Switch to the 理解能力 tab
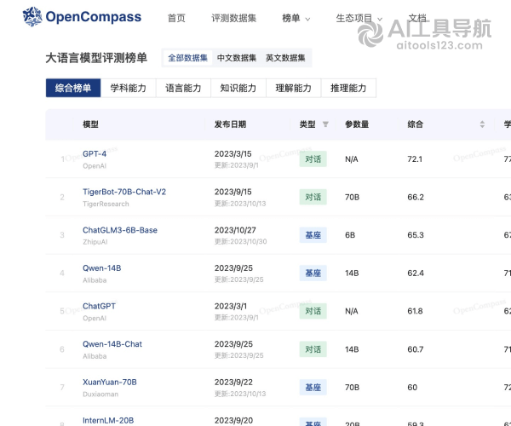511x426 pixels. [x=293, y=88]
